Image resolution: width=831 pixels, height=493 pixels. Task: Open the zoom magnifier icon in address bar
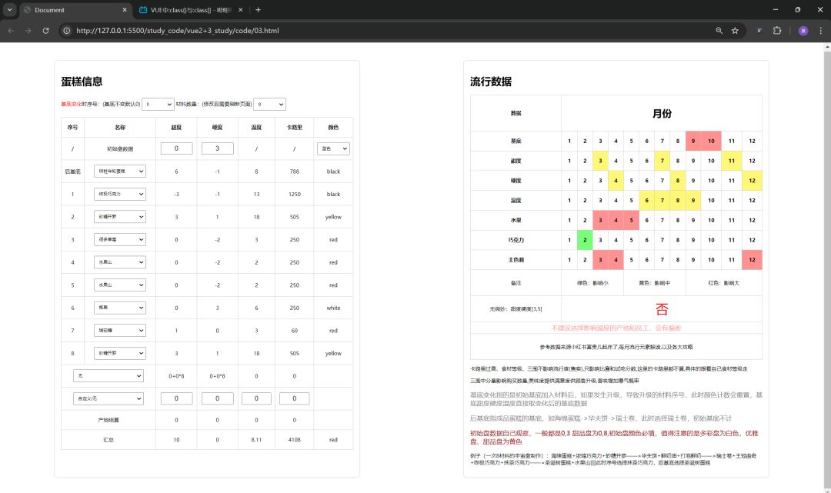719,31
